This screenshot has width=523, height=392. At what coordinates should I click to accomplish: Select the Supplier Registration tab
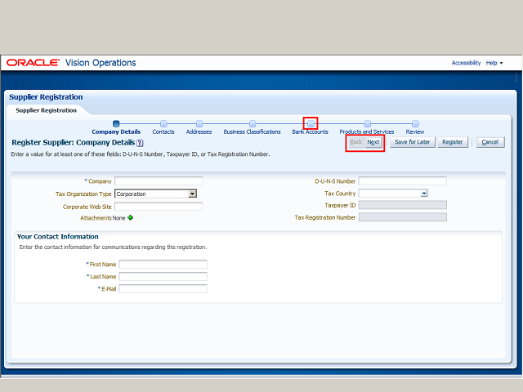pyautogui.click(x=46, y=110)
